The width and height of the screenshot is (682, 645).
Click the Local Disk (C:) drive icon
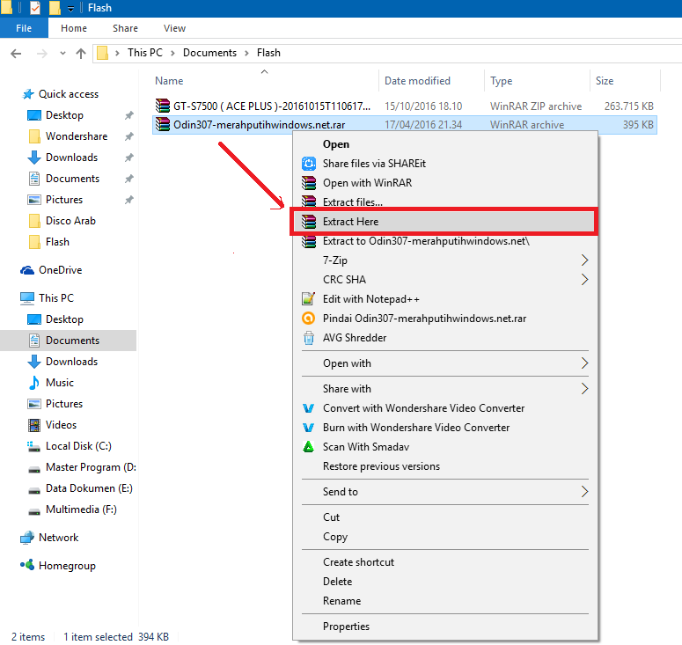pos(33,446)
